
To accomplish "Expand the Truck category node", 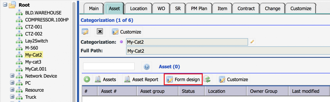I will [x=12, y=97].
